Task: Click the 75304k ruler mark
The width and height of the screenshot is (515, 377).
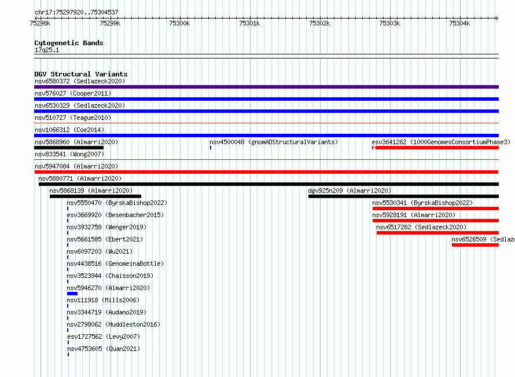Action: tap(459, 23)
